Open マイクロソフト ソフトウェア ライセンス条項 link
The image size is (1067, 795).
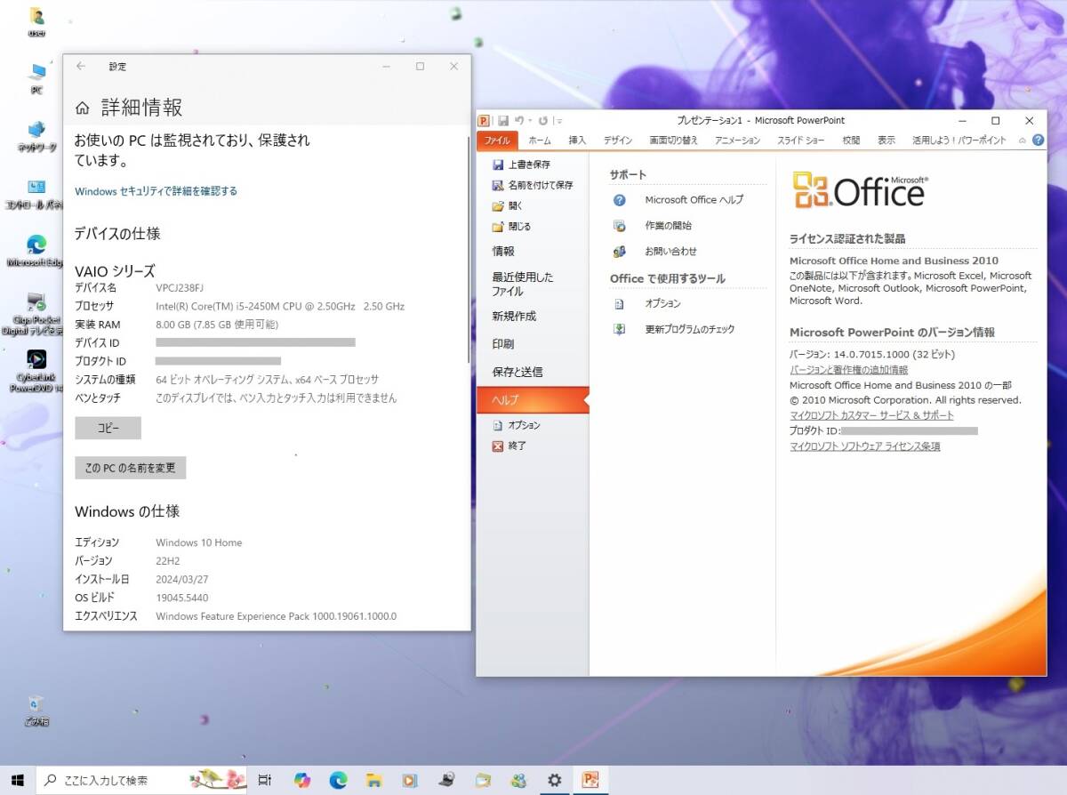(x=864, y=446)
